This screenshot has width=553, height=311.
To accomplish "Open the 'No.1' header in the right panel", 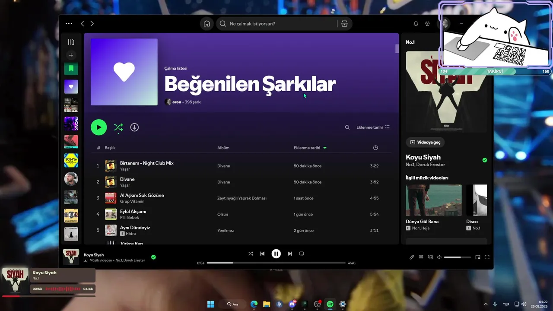I will point(410,42).
